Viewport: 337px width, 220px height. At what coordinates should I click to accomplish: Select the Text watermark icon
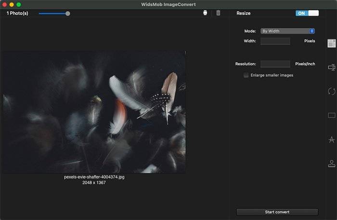(331, 139)
